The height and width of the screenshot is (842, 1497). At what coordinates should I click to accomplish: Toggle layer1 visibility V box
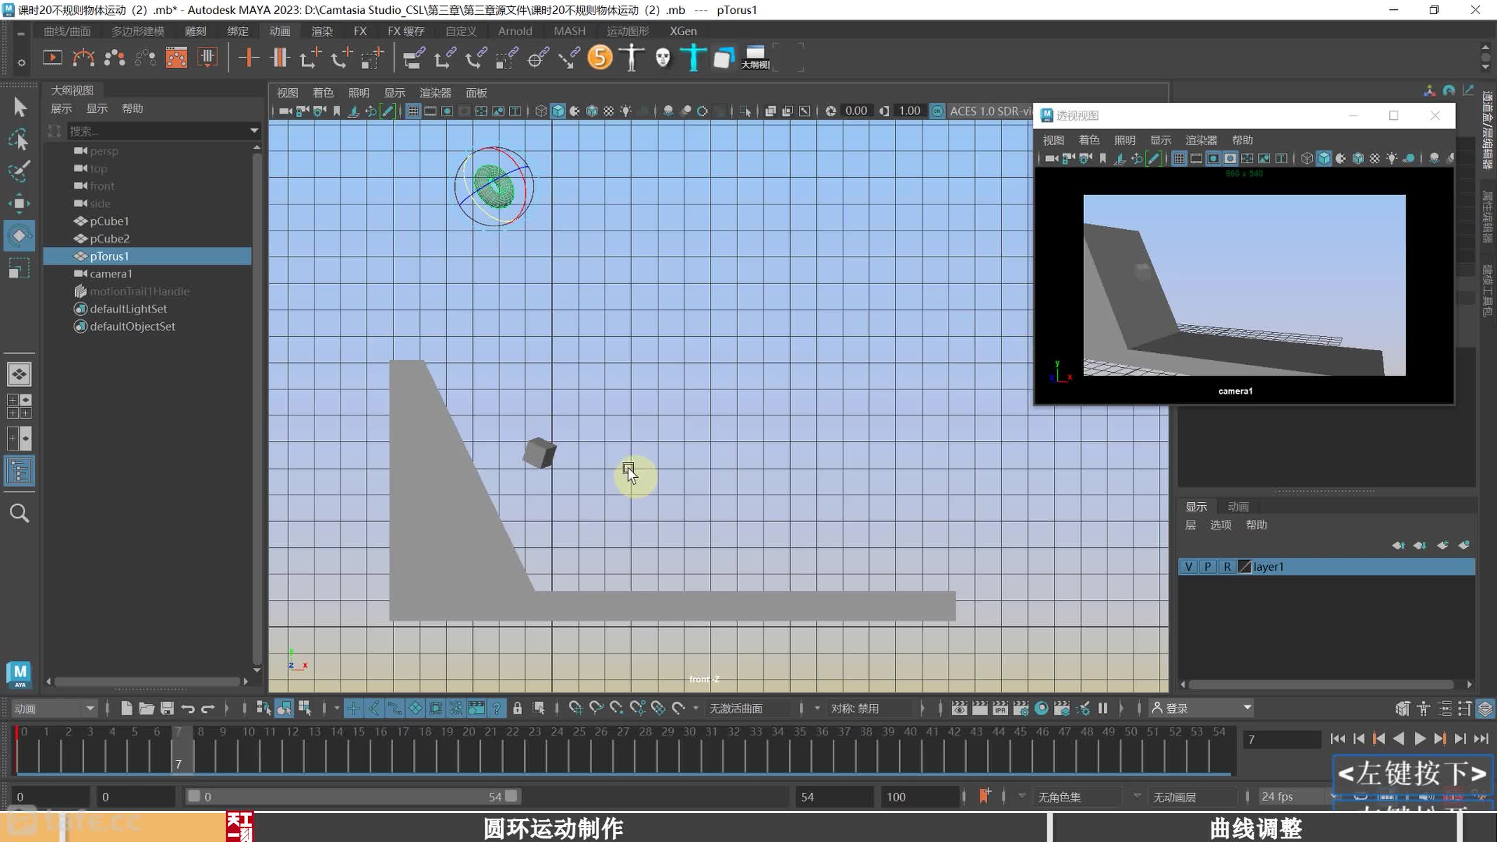1188,567
